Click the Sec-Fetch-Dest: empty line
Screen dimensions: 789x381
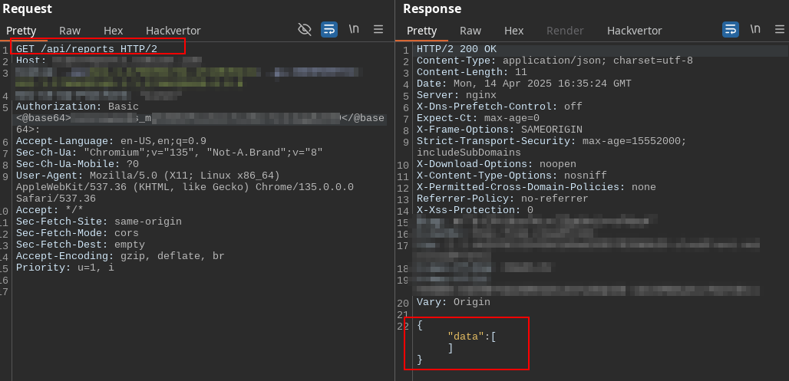[80, 245]
